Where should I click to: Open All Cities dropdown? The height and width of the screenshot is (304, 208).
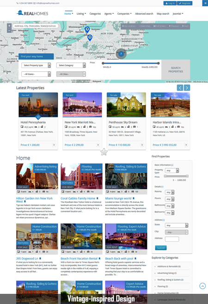tap(71, 74)
